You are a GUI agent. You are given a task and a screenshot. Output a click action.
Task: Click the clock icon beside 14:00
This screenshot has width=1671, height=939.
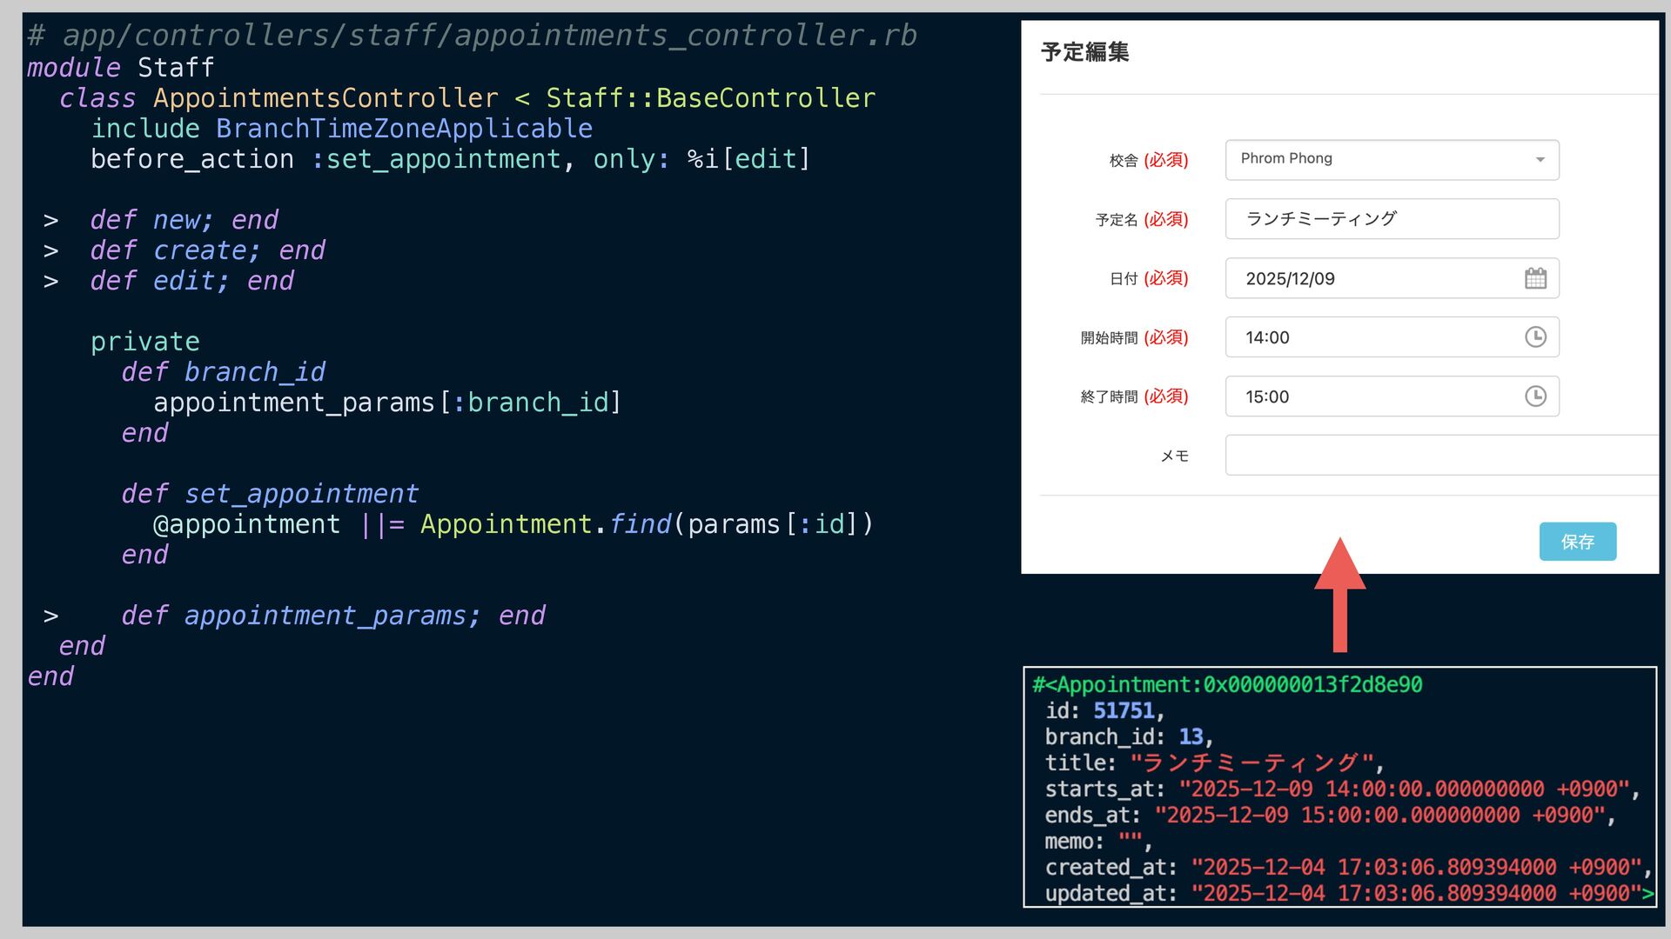point(1535,337)
